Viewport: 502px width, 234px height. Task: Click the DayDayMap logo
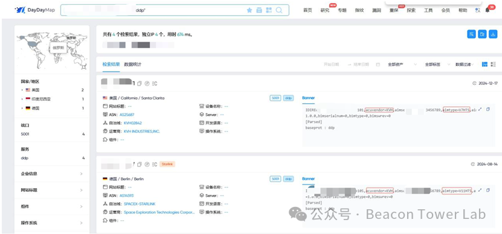(x=34, y=10)
